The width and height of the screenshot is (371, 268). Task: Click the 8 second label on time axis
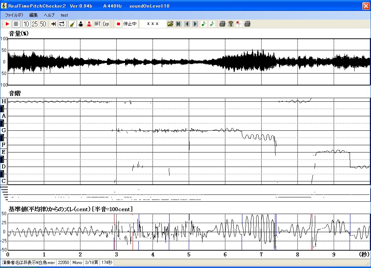point(298,255)
